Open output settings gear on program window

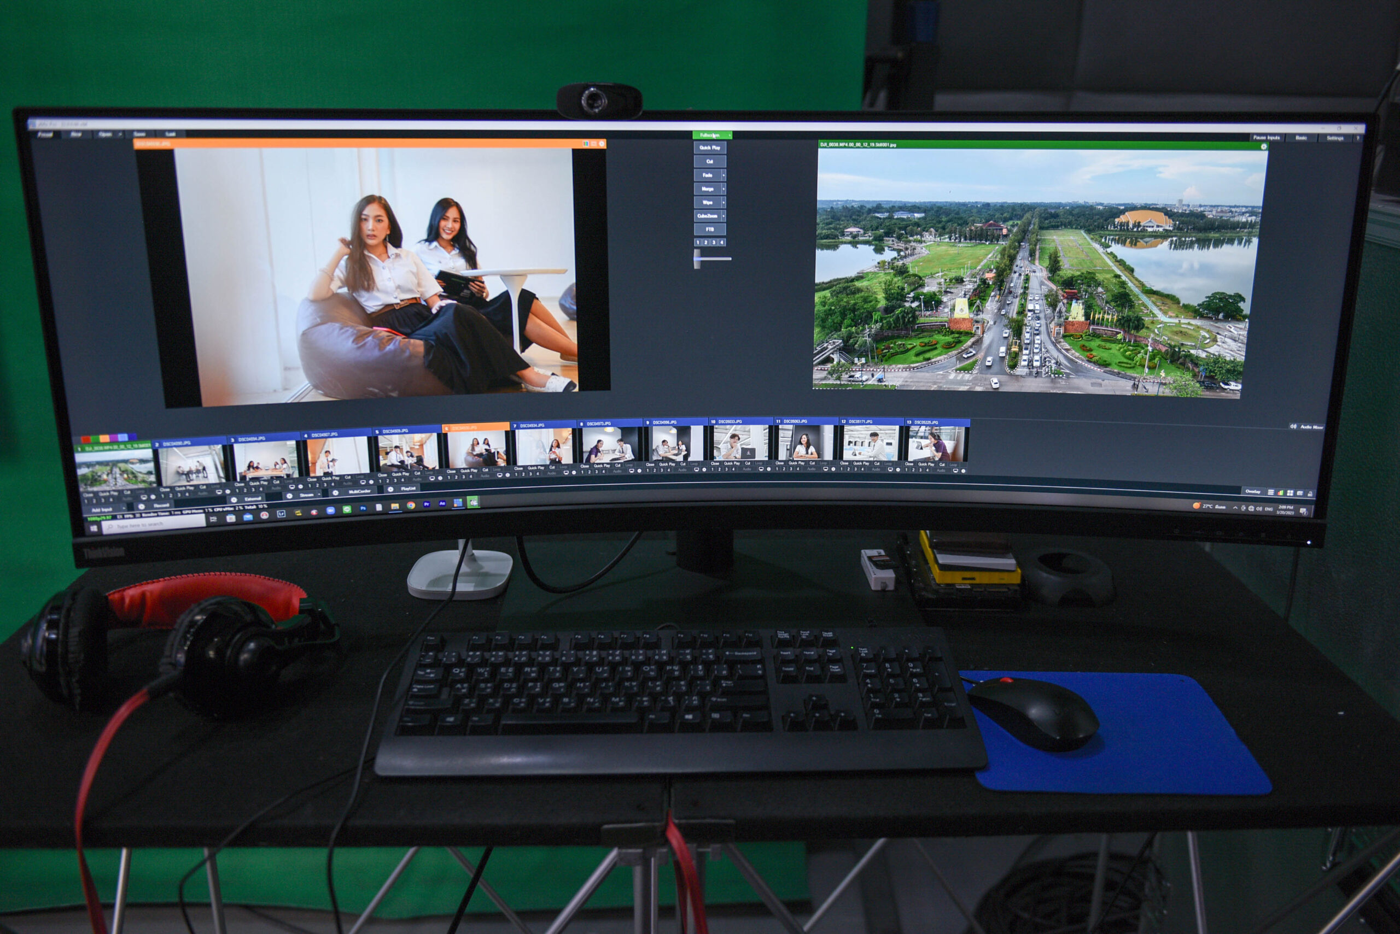click(1263, 146)
